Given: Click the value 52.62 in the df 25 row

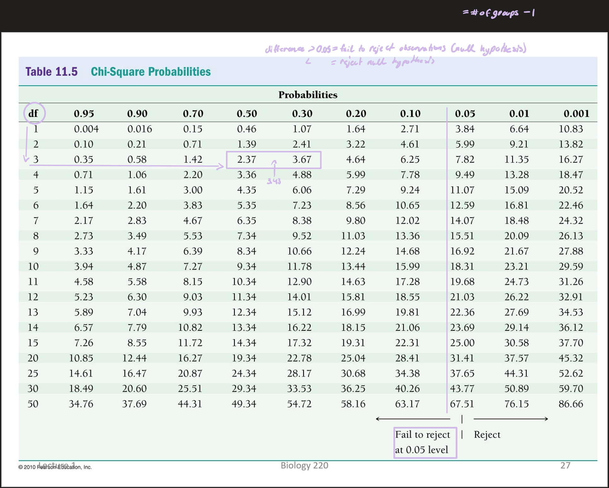Looking at the screenshot, I should 571,373.
